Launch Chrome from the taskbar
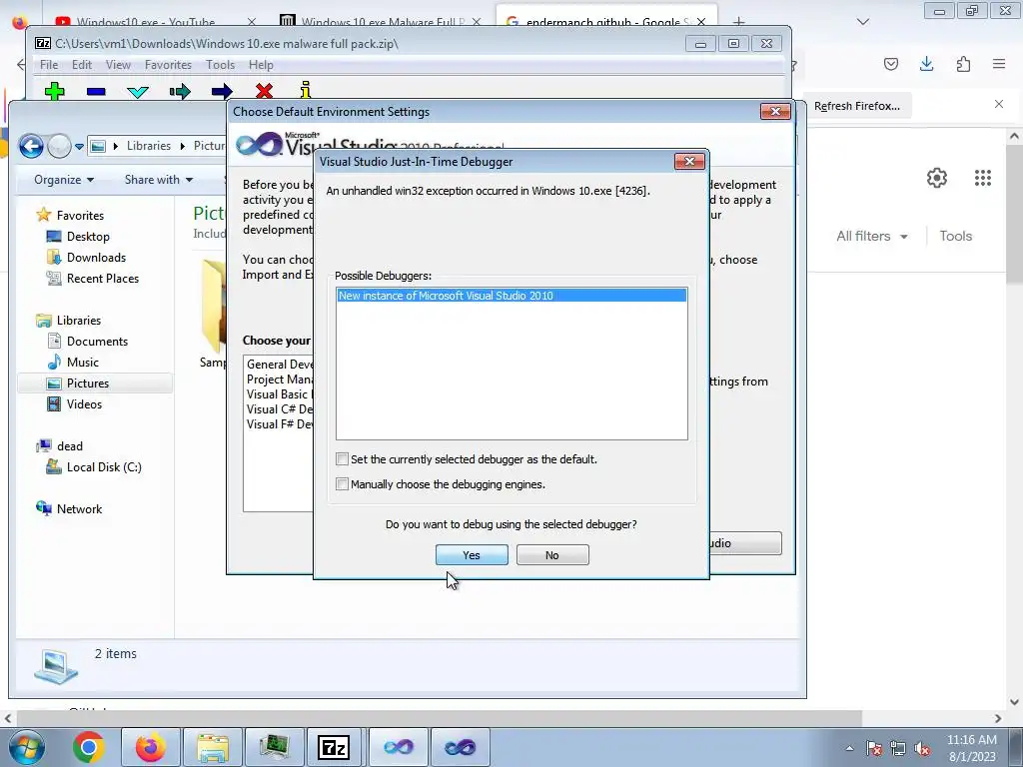 pyautogui.click(x=89, y=747)
